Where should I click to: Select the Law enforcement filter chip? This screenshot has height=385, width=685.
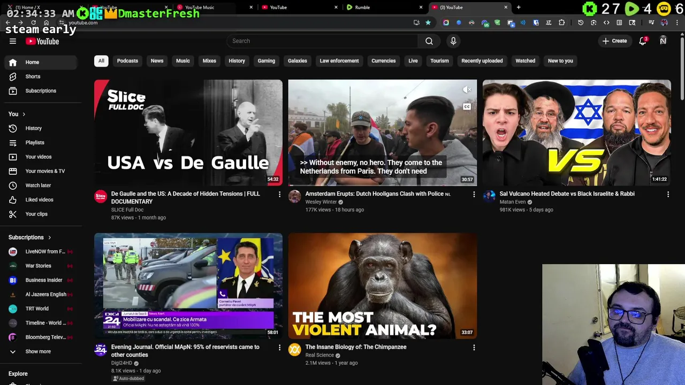[339, 61]
